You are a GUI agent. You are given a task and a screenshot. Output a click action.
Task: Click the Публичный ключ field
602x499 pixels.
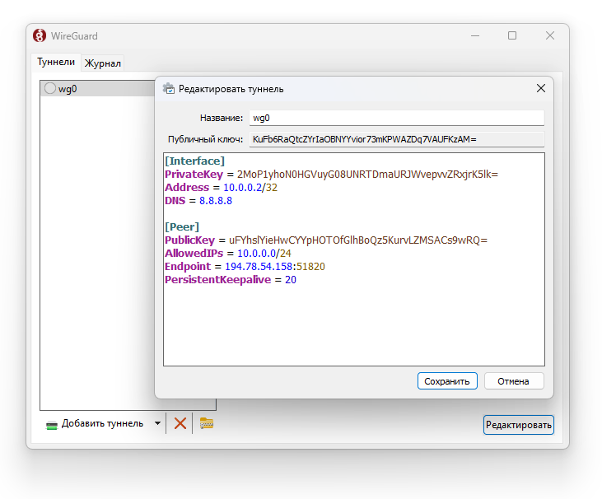(397, 139)
